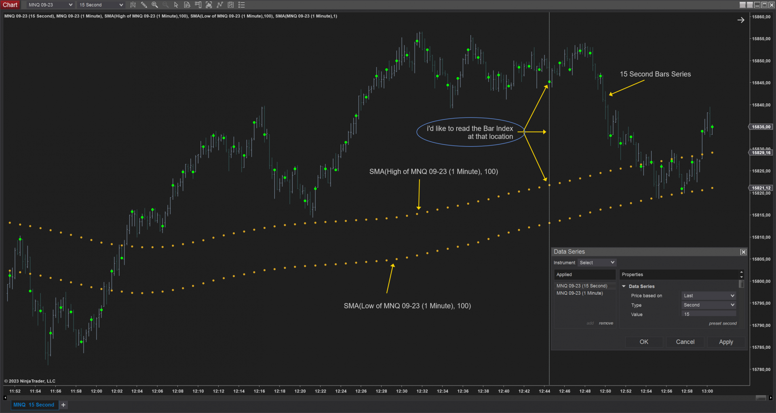This screenshot has height=413, width=776.
Task: Click the 15829,16 price marker
Action: (x=761, y=153)
